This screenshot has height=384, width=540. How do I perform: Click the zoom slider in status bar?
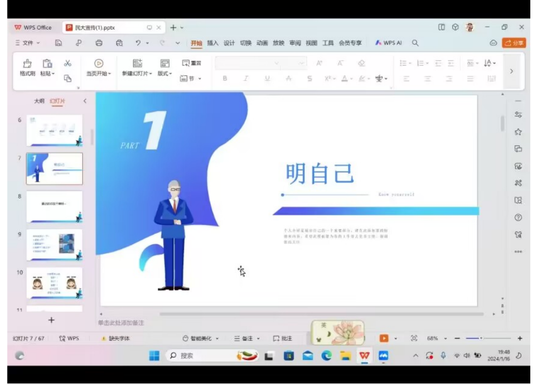481,338
